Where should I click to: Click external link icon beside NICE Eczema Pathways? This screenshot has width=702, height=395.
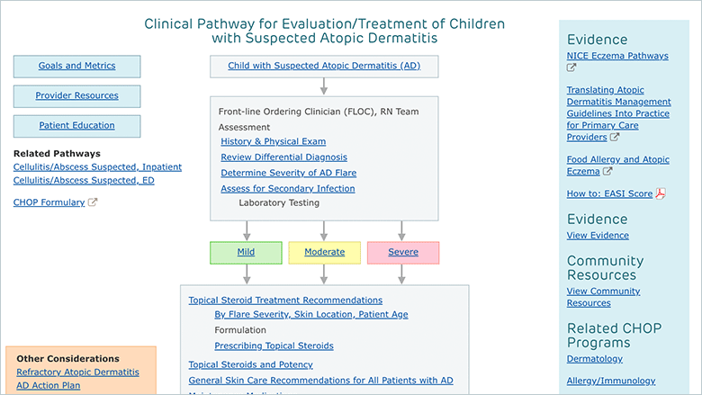tap(571, 67)
